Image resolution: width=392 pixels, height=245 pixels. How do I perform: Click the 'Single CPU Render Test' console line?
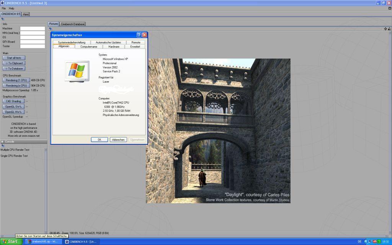coord(14,156)
